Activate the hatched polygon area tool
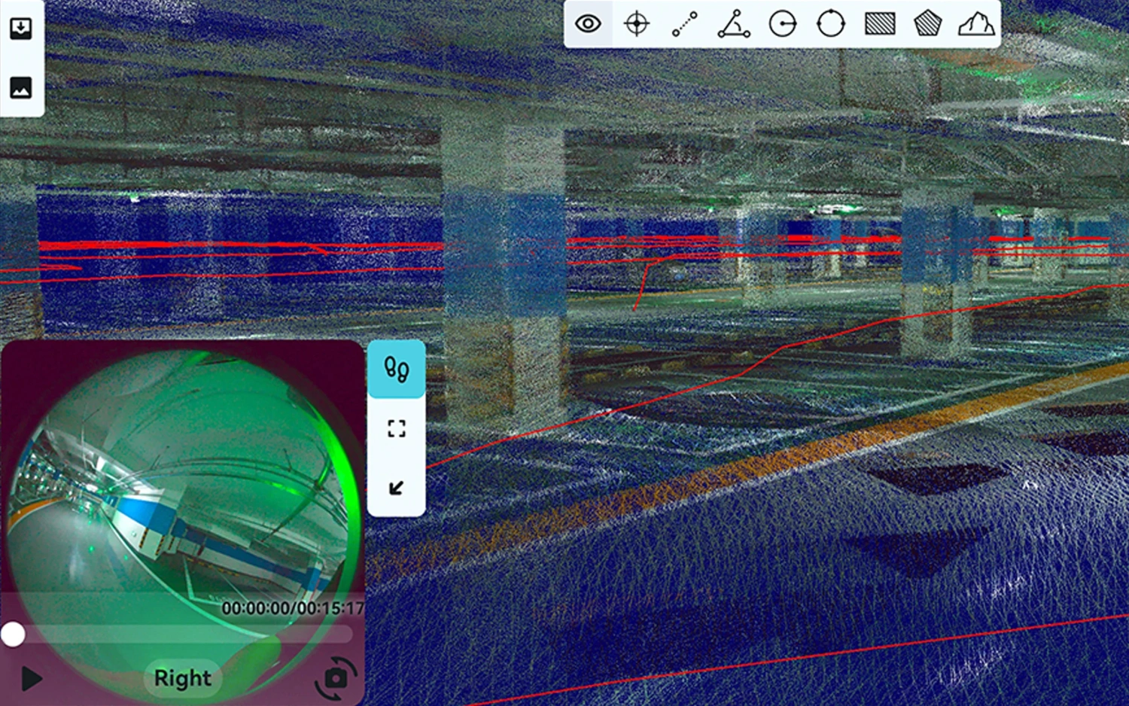Image resolution: width=1129 pixels, height=706 pixels. (x=927, y=24)
